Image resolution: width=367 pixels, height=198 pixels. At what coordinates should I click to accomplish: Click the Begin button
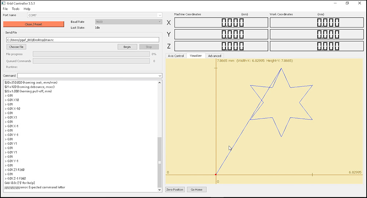pyautogui.click(x=127, y=47)
